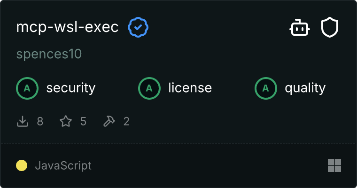Click the hammer tools icon

point(109,122)
